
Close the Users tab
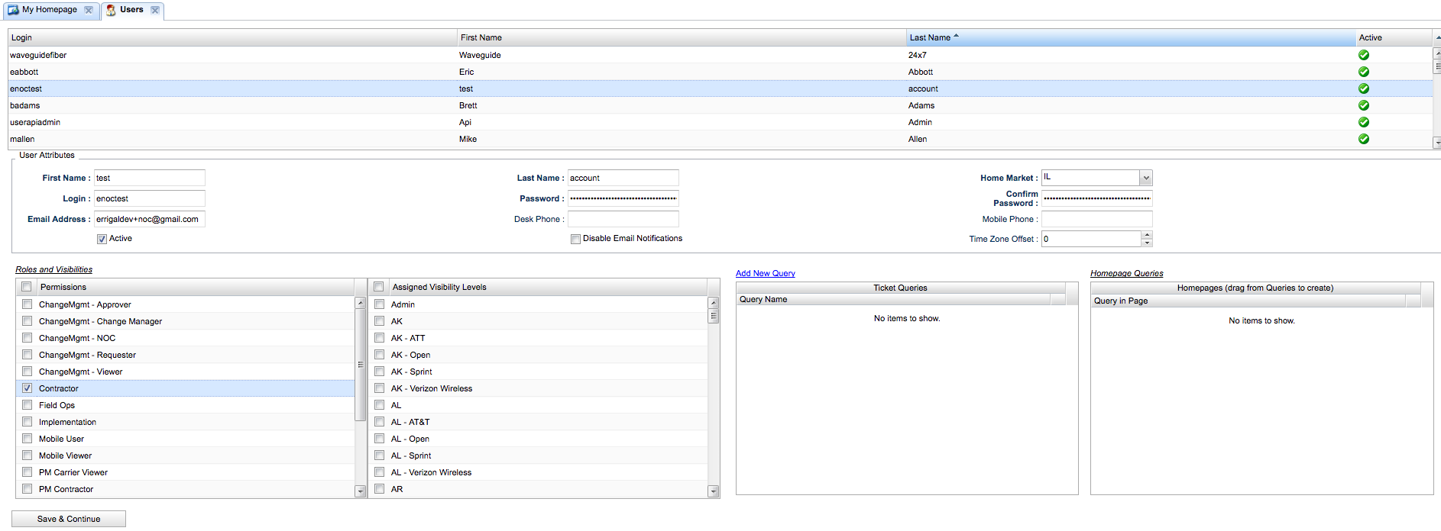tap(155, 10)
